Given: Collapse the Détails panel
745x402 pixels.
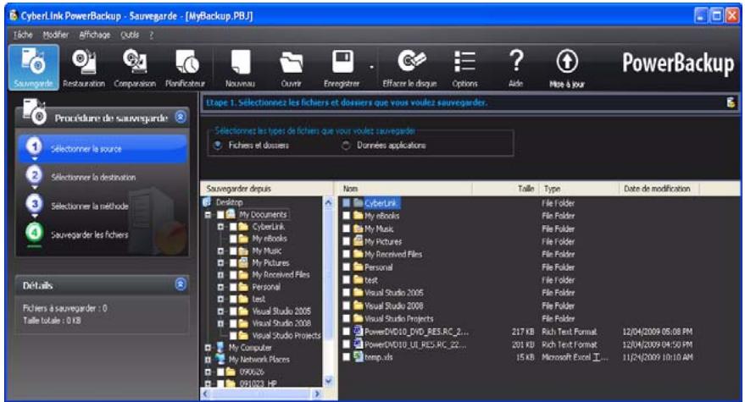Looking at the screenshot, I should 181,284.
